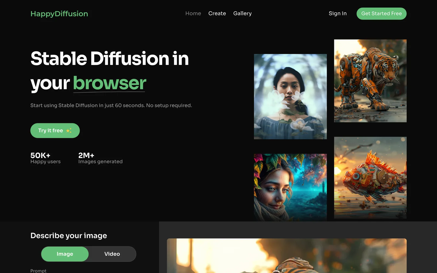Click the '2M+' stat text
Screen dimensions: 437x273
(86, 155)
